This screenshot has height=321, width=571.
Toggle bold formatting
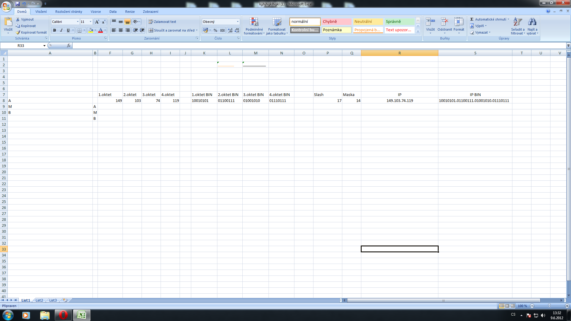(x=54, y=30)
